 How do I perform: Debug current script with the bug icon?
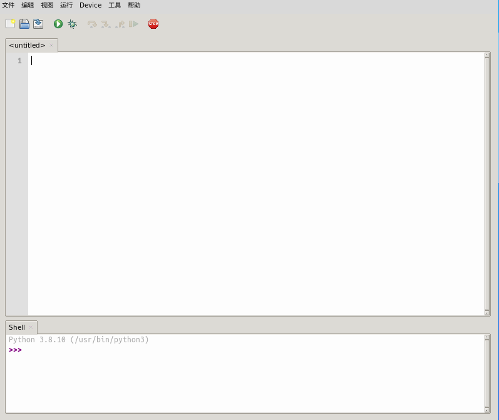(72, 24)
